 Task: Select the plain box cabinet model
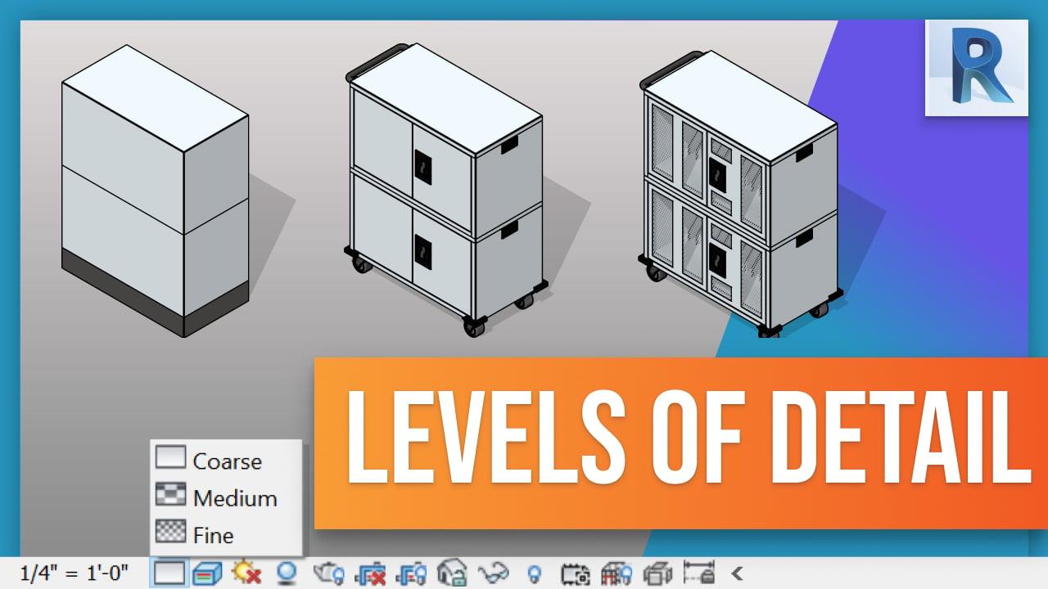click(x=156, y=191)
